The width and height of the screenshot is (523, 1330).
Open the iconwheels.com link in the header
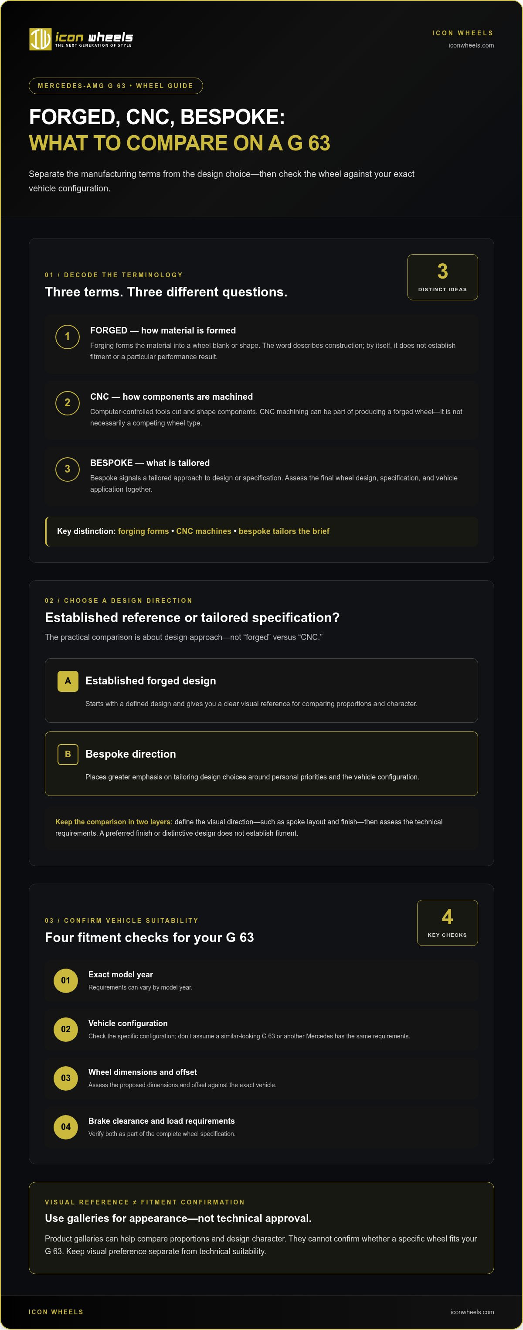click(x=471, y=45)
